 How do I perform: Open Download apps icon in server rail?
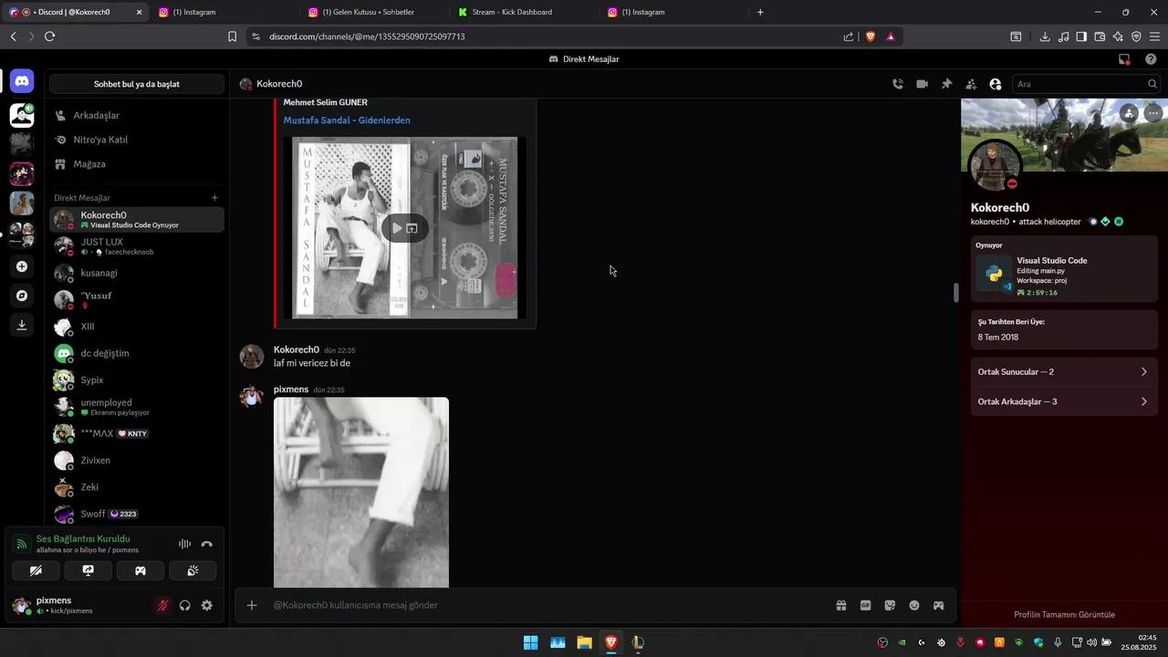(22, 325)
